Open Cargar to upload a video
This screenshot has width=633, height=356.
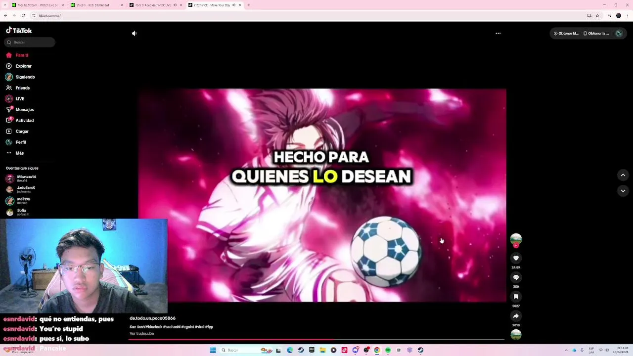pyautogui.click(x=17, y=132)
